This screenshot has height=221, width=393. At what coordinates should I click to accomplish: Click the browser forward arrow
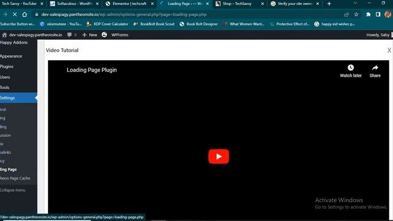[5, 15]
